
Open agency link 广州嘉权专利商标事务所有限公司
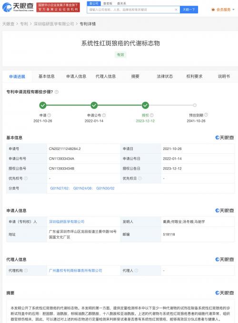[76, 270]
